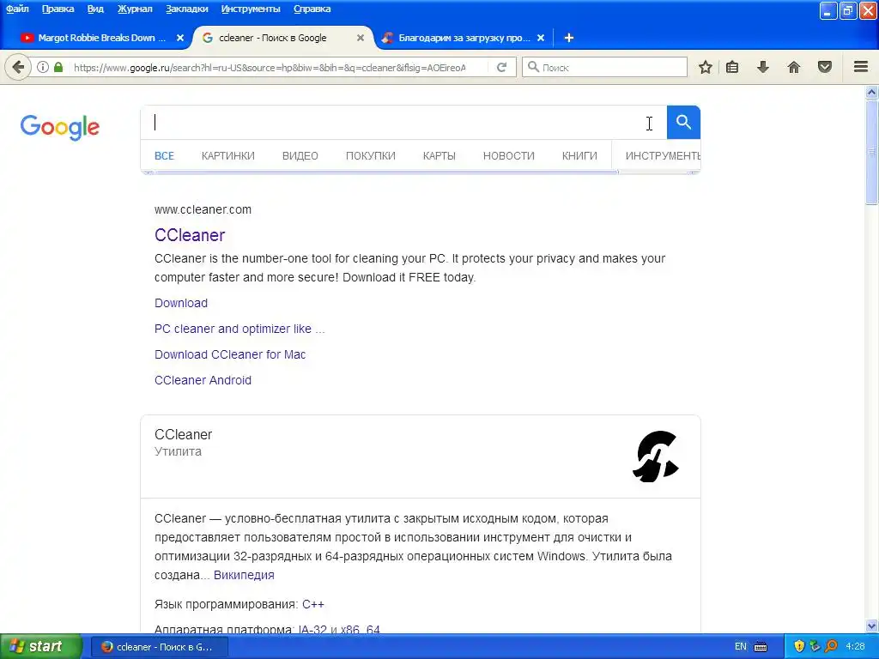Select the Firefox ccleaner taskbar button

coord(159,647)
